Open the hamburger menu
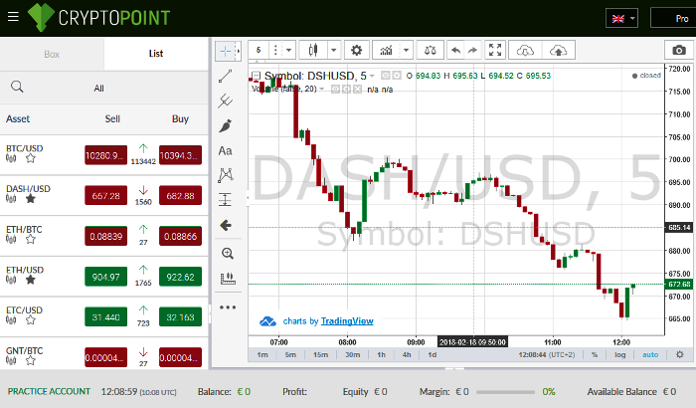 coord(13,17)
